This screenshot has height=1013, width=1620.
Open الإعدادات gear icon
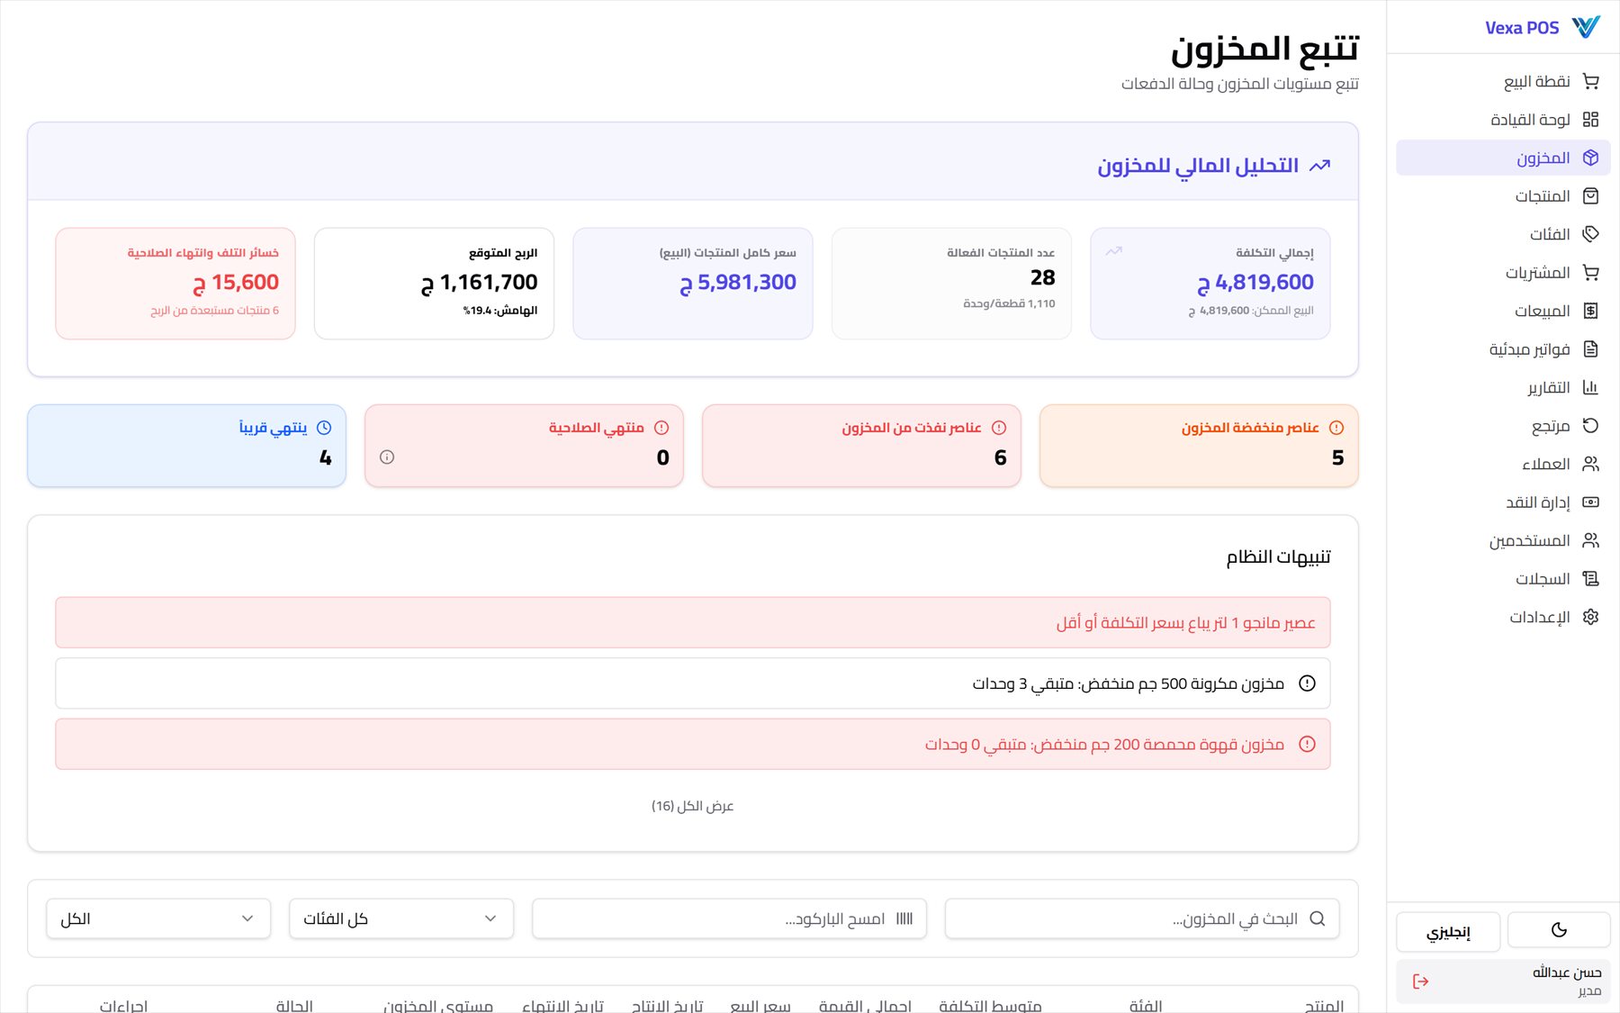point(1590,617)
